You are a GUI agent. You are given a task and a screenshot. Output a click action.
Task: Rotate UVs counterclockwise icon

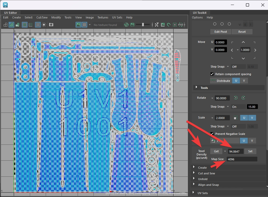[236, 98]
